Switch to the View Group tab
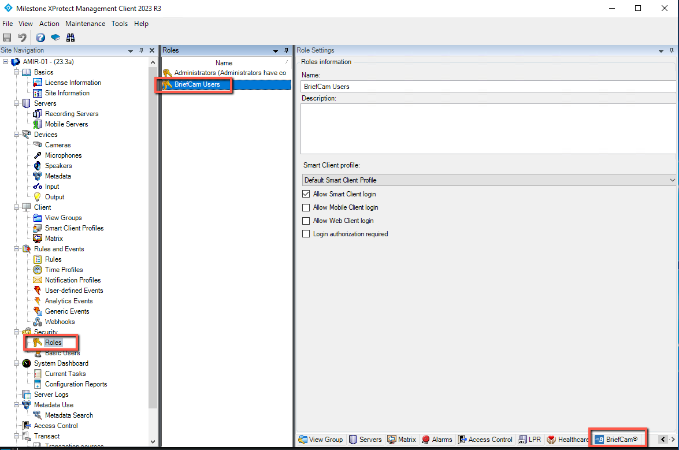 [321, 440]
